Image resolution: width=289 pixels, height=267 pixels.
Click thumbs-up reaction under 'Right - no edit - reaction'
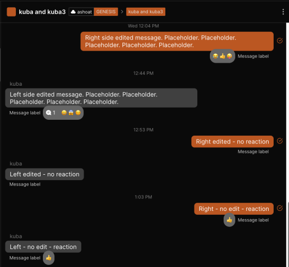point(229,220)
